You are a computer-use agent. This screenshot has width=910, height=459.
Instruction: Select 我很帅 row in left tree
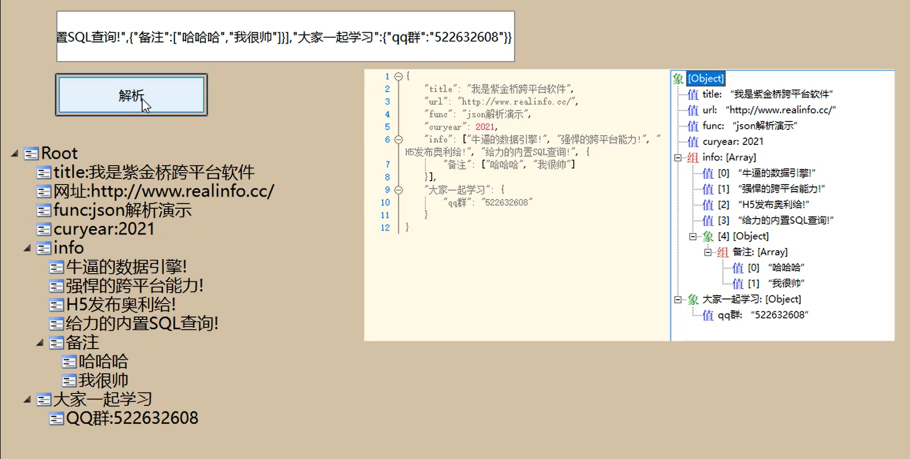104,381
